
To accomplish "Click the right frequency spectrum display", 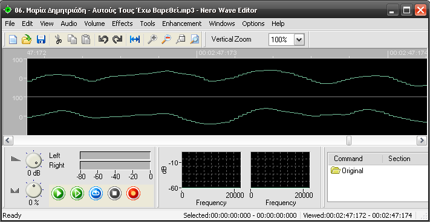I will pos(280,170).
